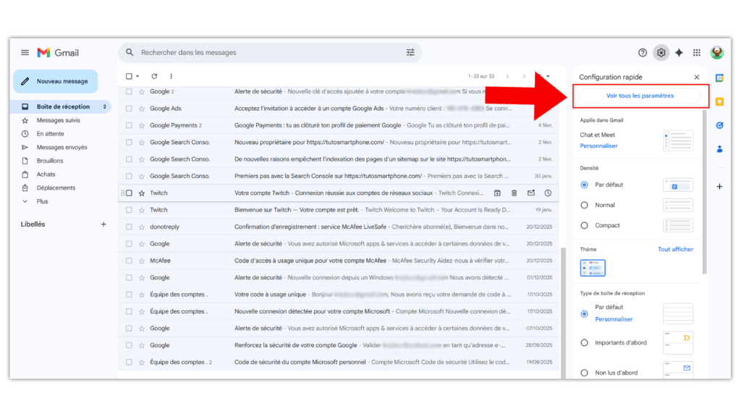Delete the Twitch email with trash icon

click(x=514, y=193)
